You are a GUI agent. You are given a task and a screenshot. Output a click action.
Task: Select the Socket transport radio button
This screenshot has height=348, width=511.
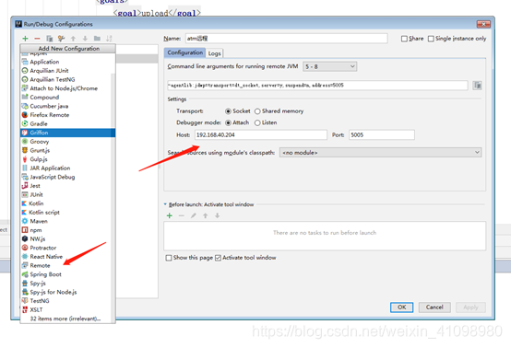click(x=228, y=111)
